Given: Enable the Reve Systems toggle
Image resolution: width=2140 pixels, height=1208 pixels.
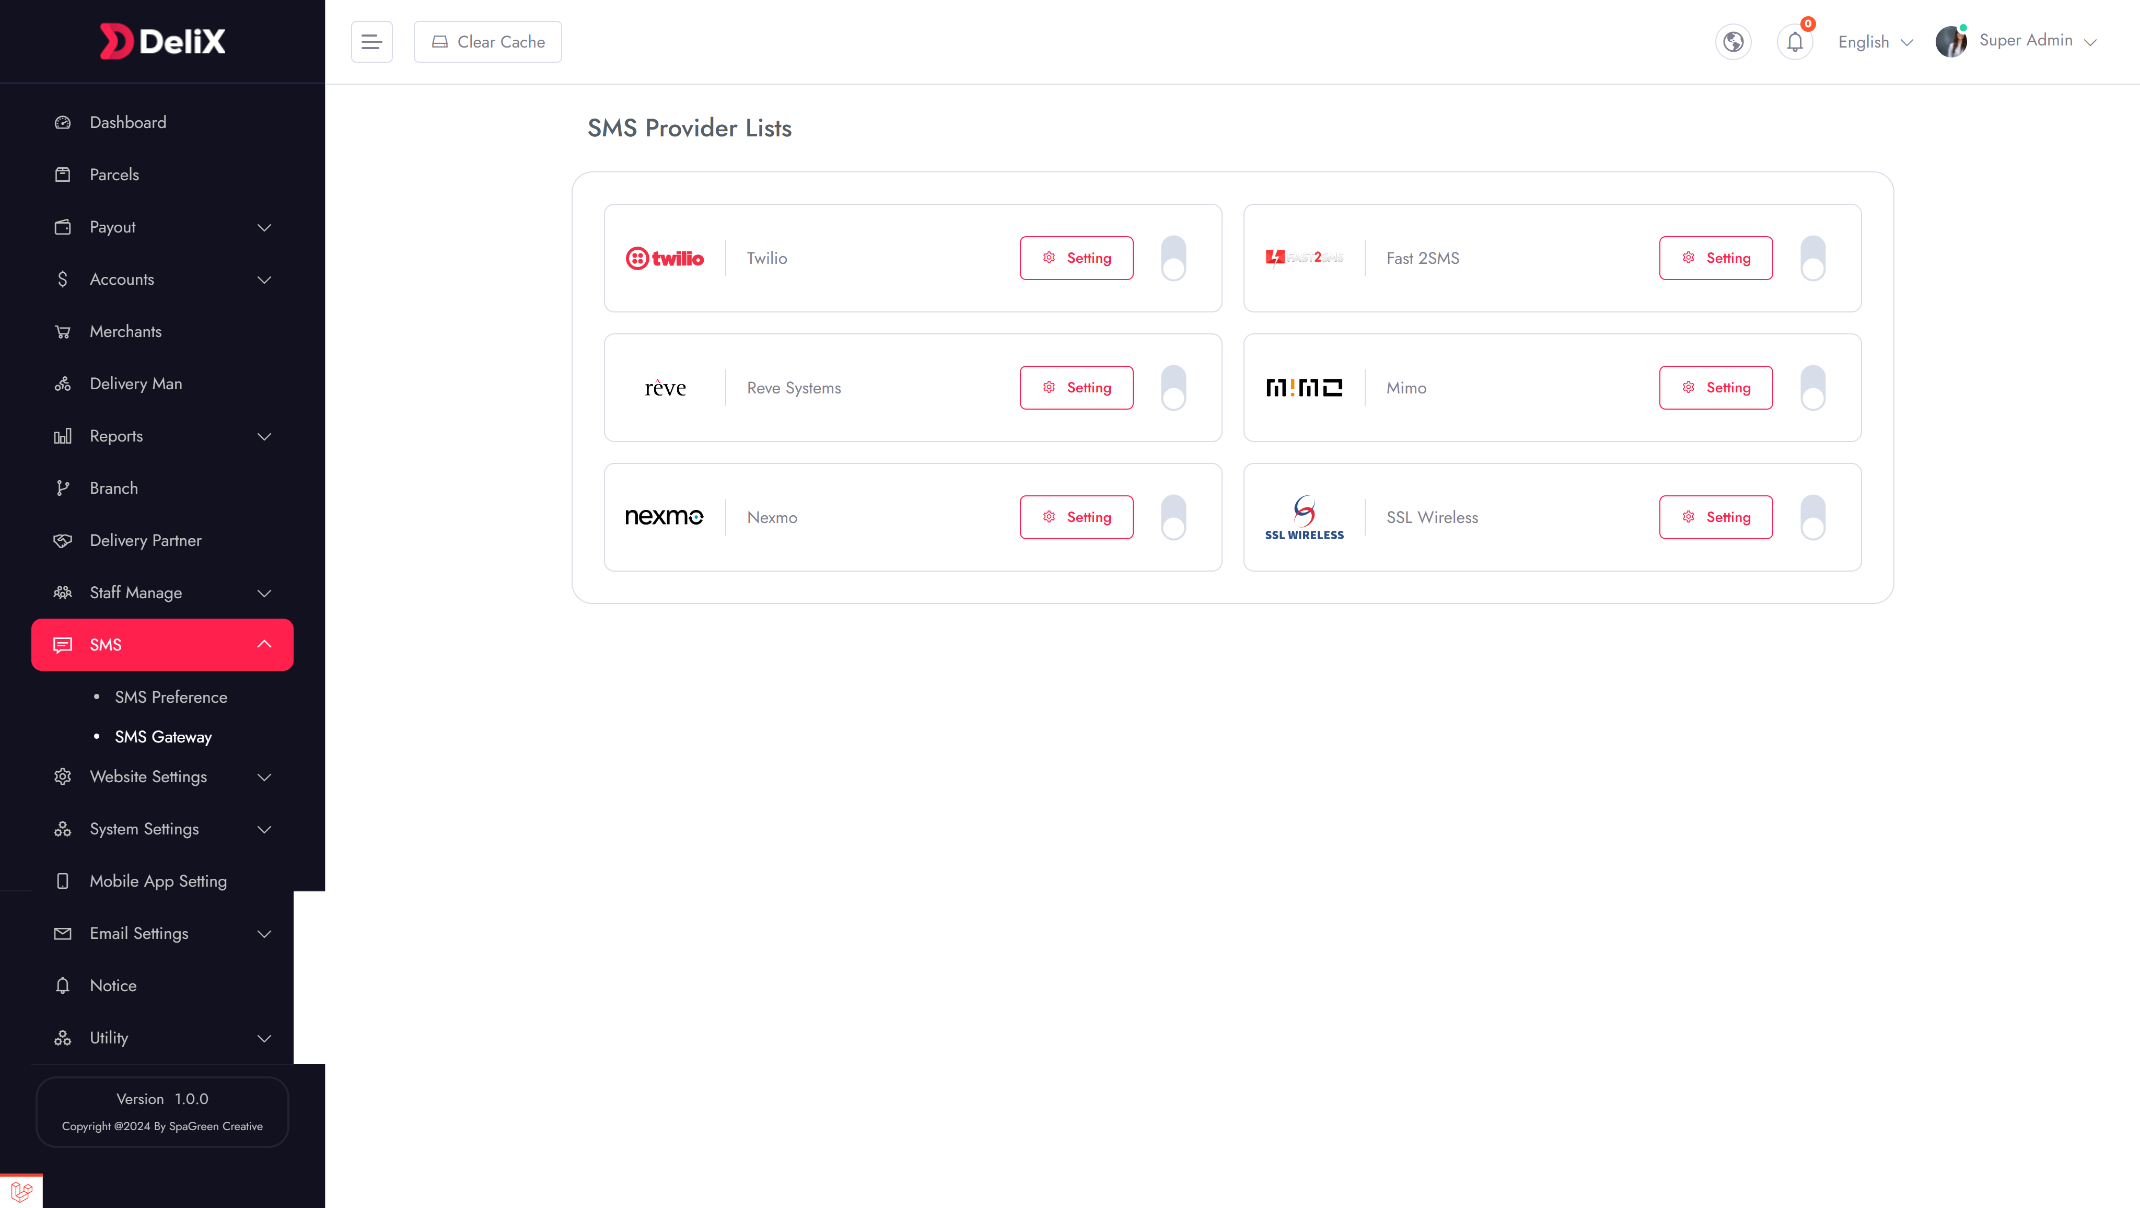Looking at the screenshot, I should pos(1173,388).
